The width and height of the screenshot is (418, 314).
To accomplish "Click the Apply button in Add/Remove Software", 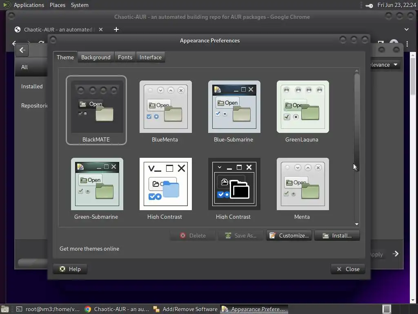I will (377, 254).
